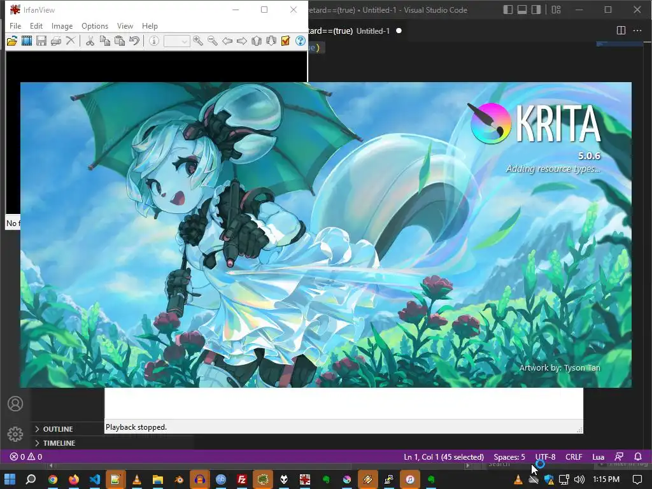
Task: Open Customize Layout in VS Code title bar
Action: click(556, 10)
